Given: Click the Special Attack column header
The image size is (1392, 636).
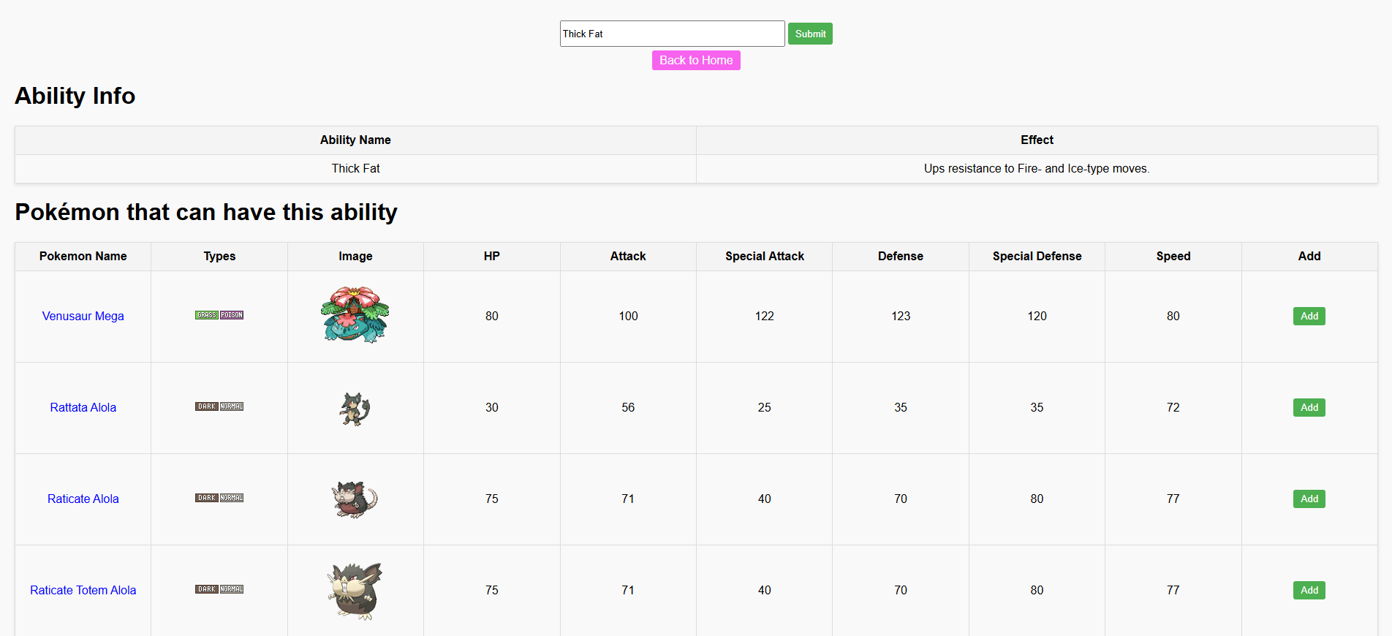Looking at the screenshot, I should [764, 256].
